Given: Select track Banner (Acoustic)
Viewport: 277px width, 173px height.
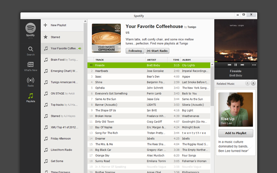Looking at the screenshot, I should 149,105.
